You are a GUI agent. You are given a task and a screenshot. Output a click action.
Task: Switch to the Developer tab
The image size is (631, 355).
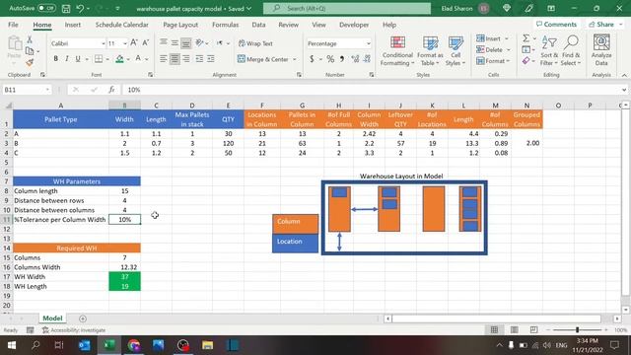354,25
